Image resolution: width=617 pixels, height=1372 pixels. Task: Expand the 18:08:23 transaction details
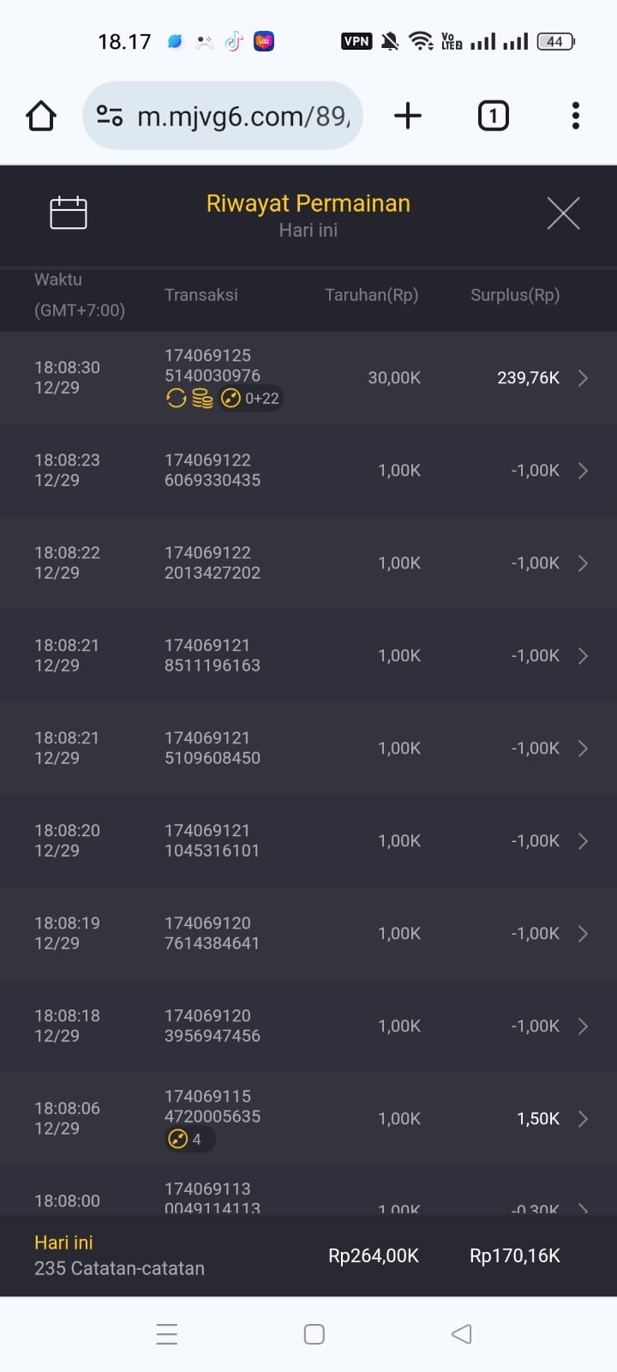(x=583, y=471)
